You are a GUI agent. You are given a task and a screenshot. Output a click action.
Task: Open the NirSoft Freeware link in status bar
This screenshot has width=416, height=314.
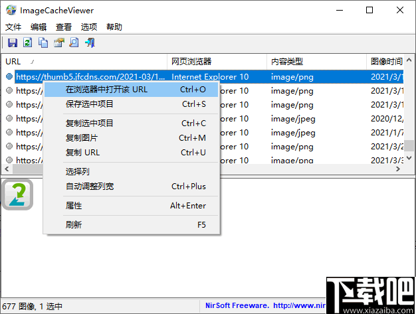coord(265,305)
